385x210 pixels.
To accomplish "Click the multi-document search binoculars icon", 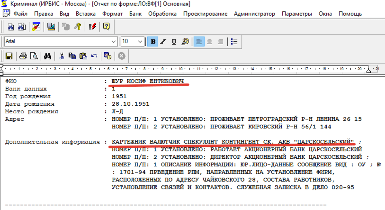I will point(21,27).
